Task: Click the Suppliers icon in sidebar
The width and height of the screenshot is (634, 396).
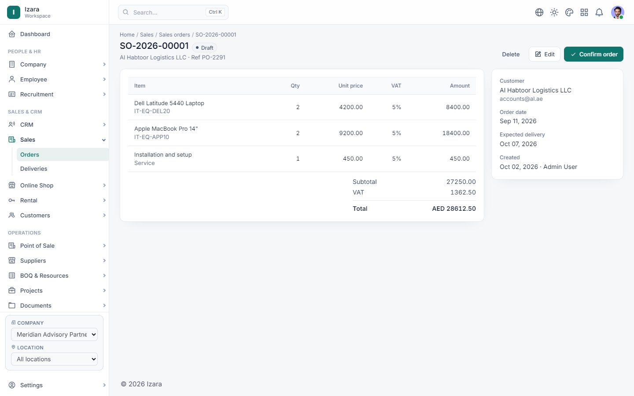Action: tap(12, 260)
